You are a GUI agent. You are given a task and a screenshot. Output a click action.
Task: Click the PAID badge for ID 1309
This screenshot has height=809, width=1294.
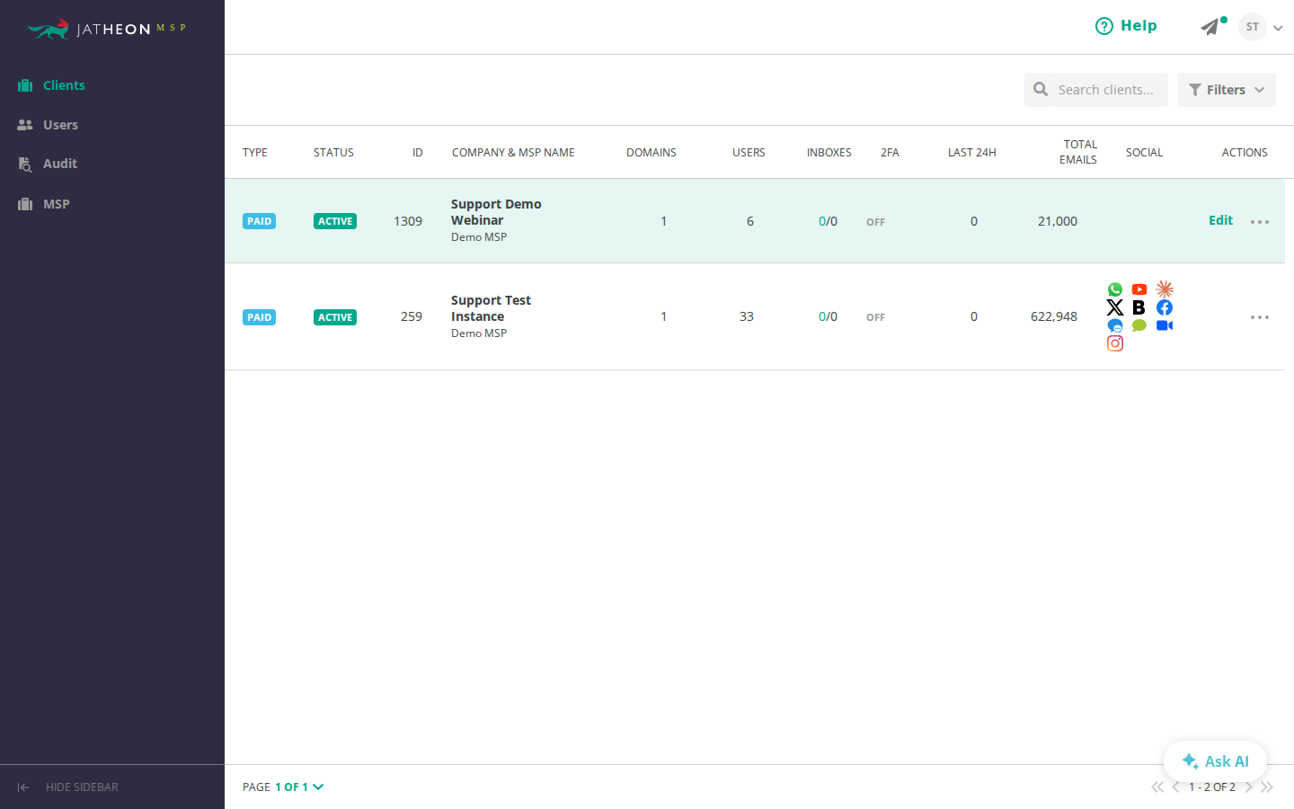(259, 221)
